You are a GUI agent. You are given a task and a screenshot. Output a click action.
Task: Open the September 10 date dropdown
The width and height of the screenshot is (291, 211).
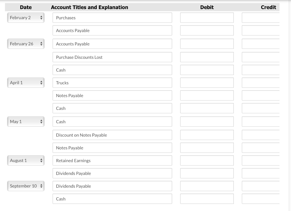tap(26, 186)
